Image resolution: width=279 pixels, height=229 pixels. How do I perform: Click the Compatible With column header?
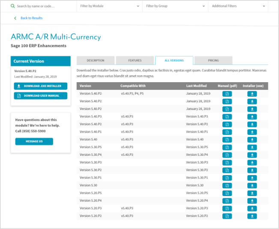coord(133,86)
